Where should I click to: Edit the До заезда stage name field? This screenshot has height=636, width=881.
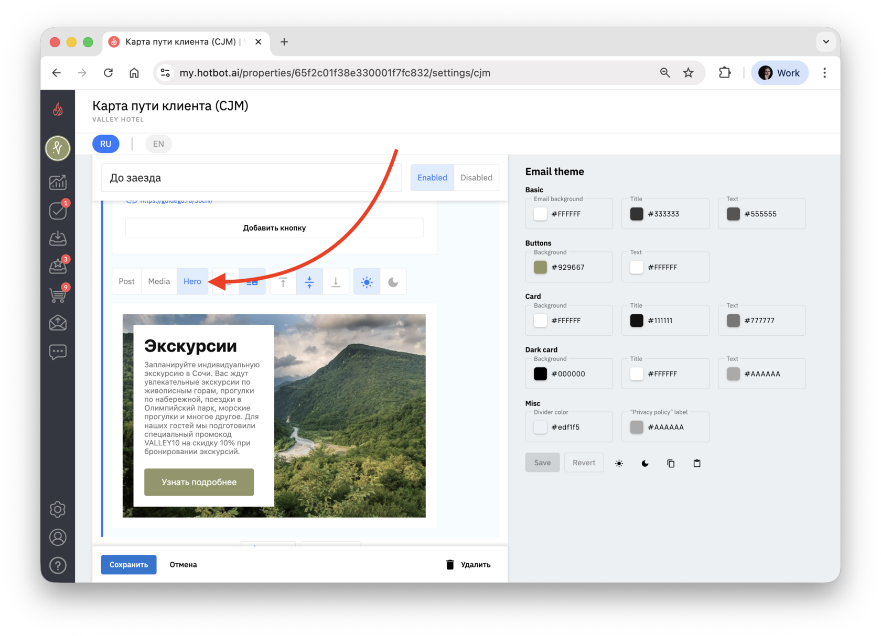click(251, 178)
